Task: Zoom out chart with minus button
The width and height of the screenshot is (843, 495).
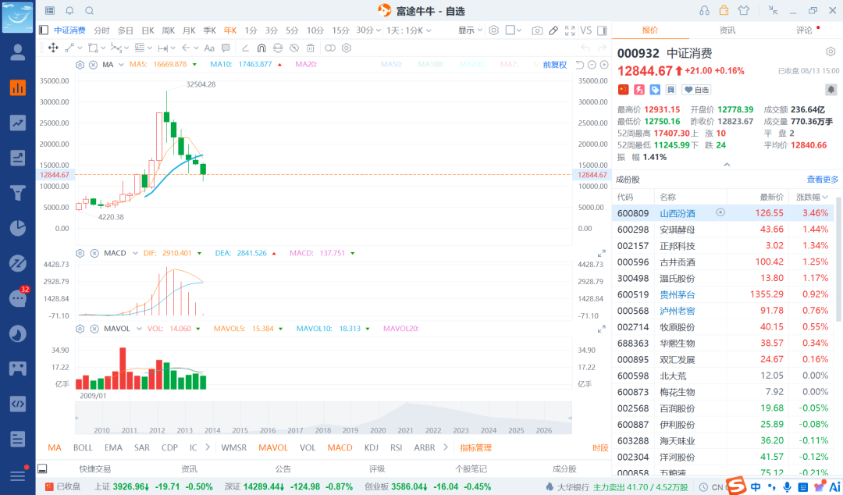Action: pyautogui.click(x=592, y=65)
